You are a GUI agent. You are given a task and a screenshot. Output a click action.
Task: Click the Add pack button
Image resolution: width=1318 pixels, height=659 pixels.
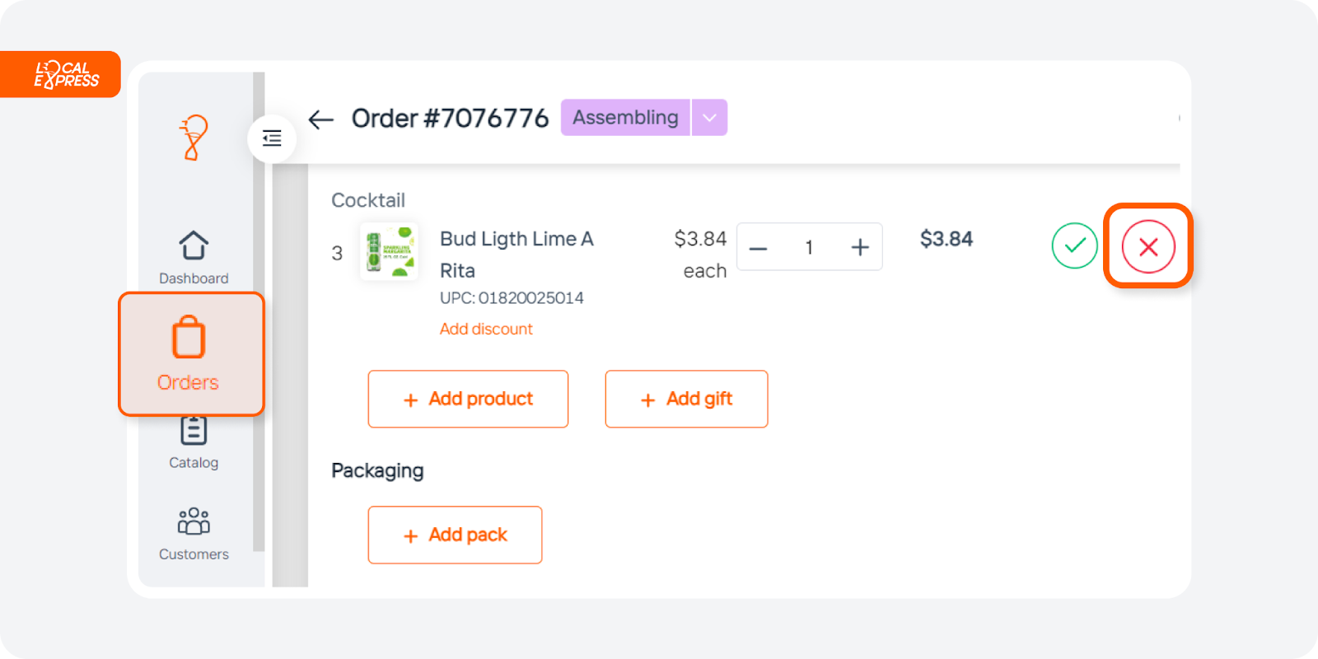click(x=455, y=535)
